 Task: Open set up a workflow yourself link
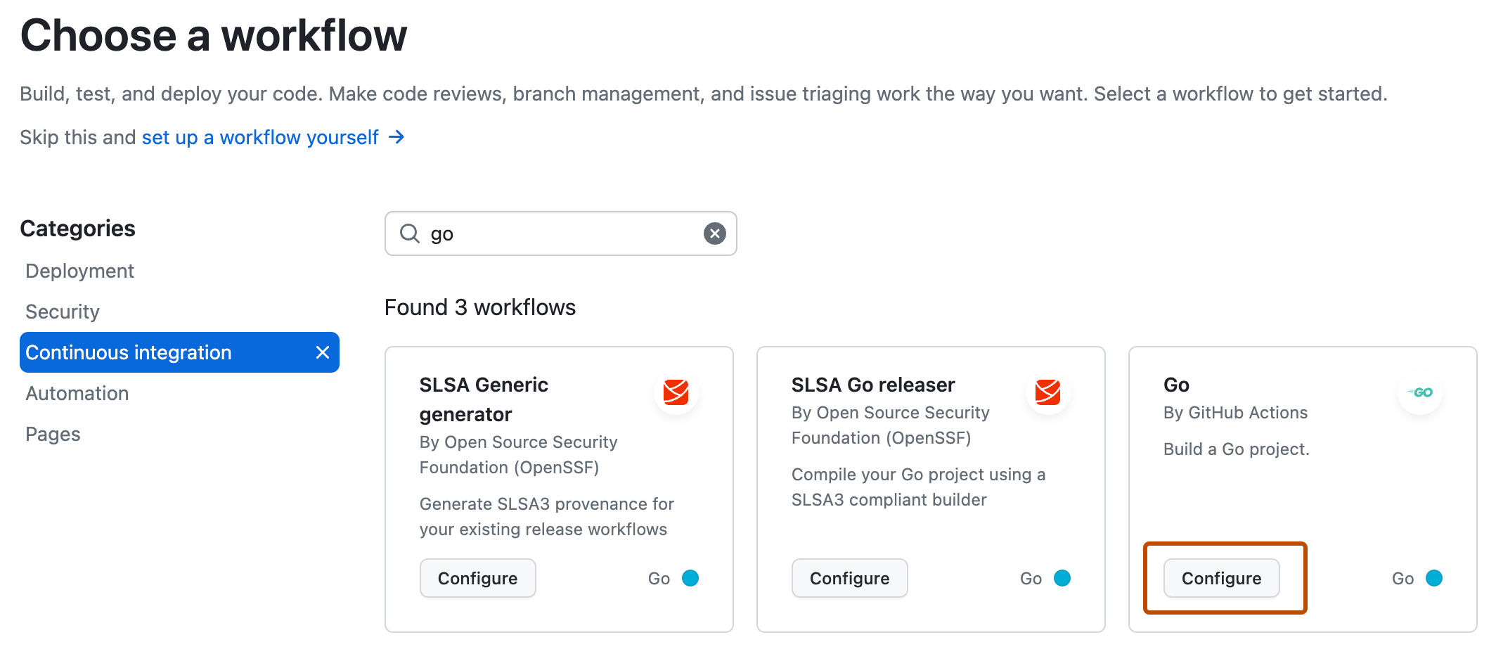259,137
